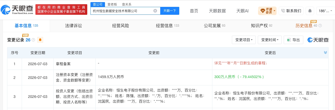Expand the table with double-chevron arrow
This screenshot has height=110, width=335.
(x=325, y=52)
